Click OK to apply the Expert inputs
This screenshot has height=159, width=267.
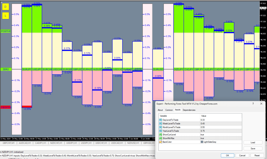[227, 155]
